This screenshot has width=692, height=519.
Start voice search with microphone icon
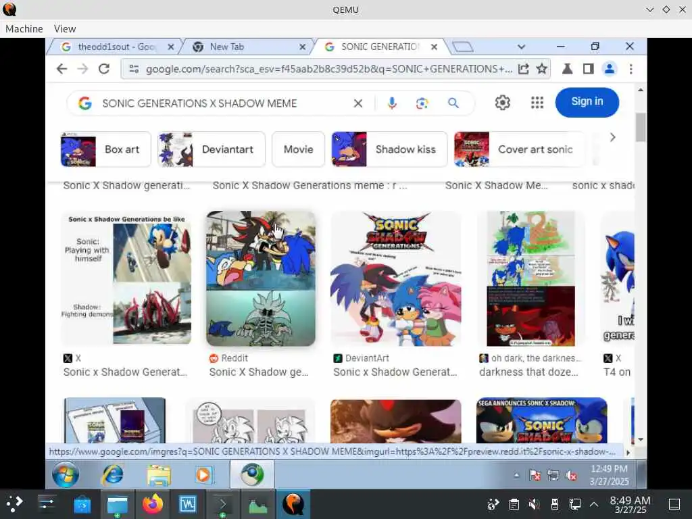coord(391,103)
